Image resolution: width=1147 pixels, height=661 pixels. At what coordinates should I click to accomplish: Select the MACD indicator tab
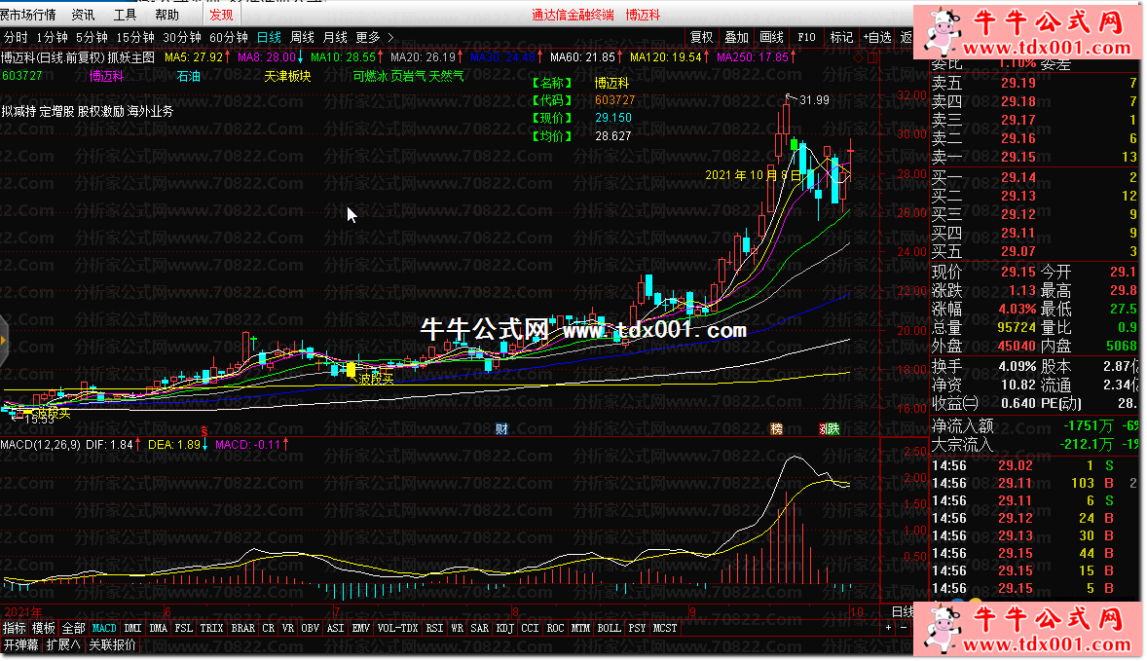[104, 628]
